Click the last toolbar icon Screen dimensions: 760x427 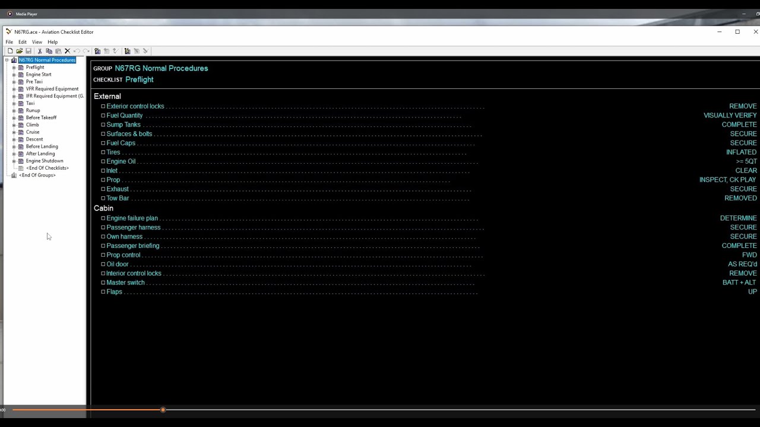(145, 51)
